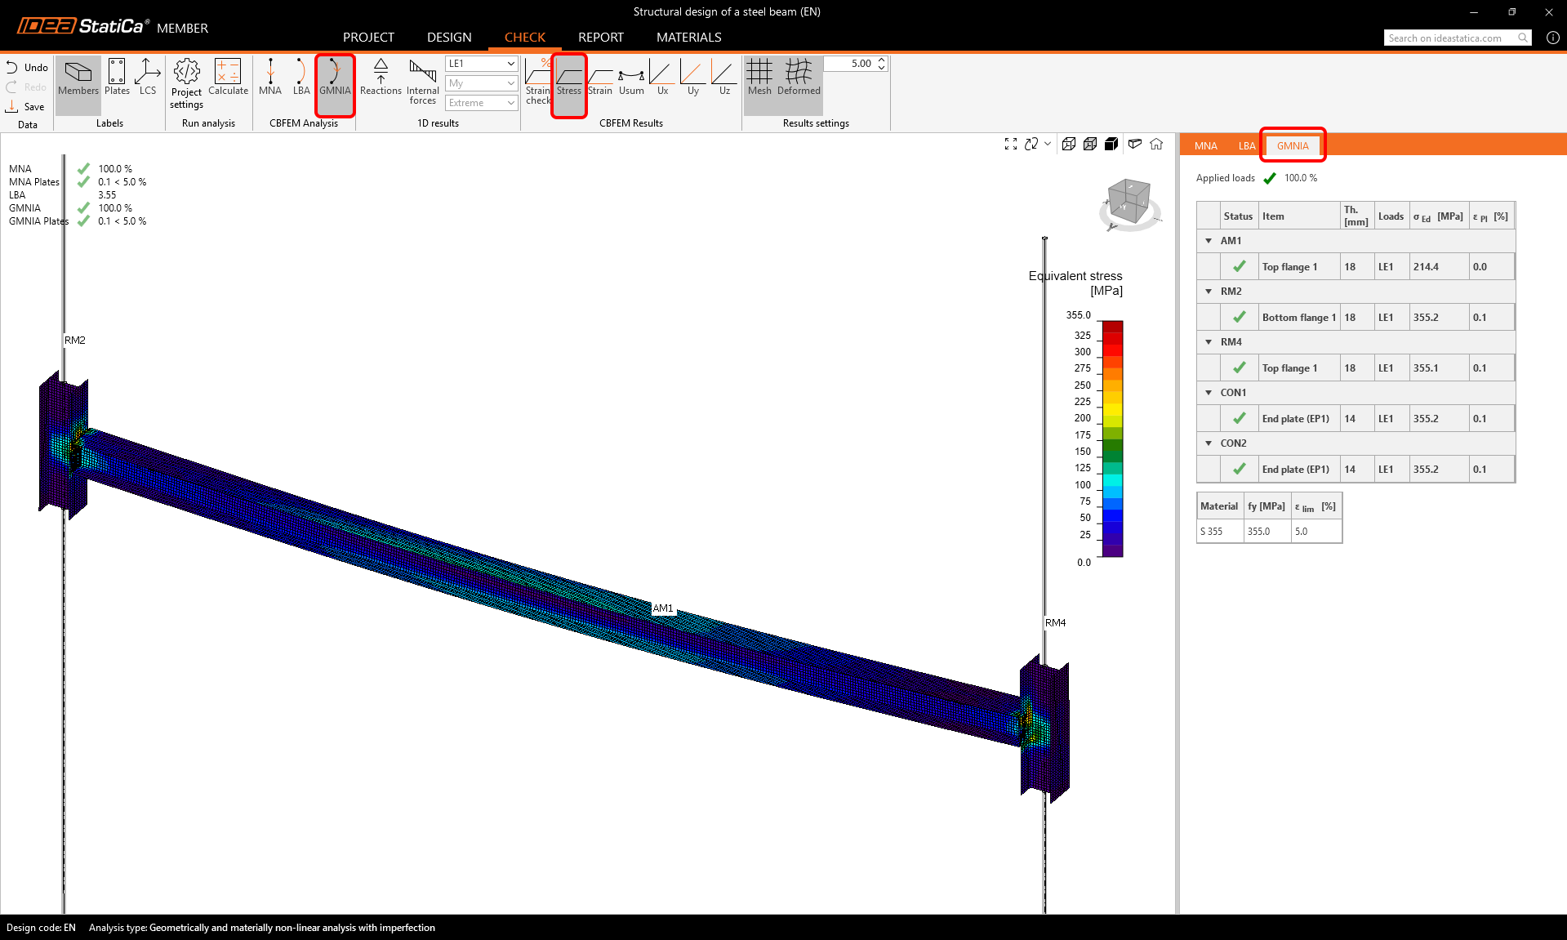Show Reactions results
Viewport: 1567px width, 940px height.
tap(381, 78)
